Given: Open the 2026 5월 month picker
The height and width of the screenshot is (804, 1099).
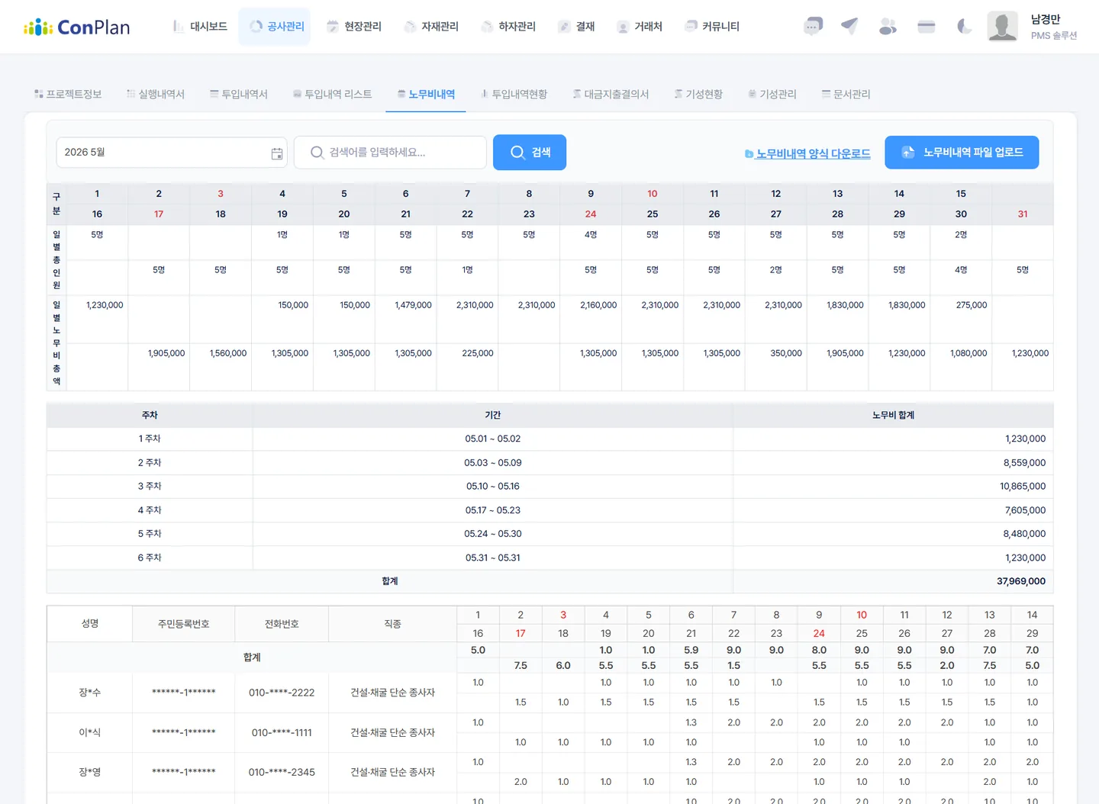Looking at the screenshot, I should tap(172, 153).
